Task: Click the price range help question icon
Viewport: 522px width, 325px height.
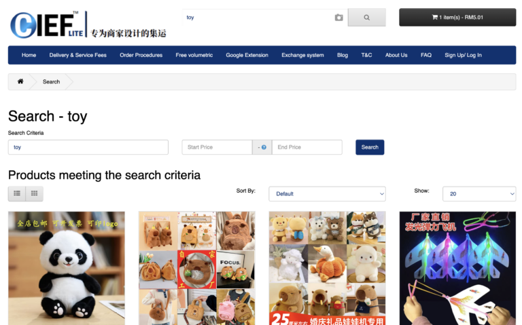Action: click(x=264, y=147)
